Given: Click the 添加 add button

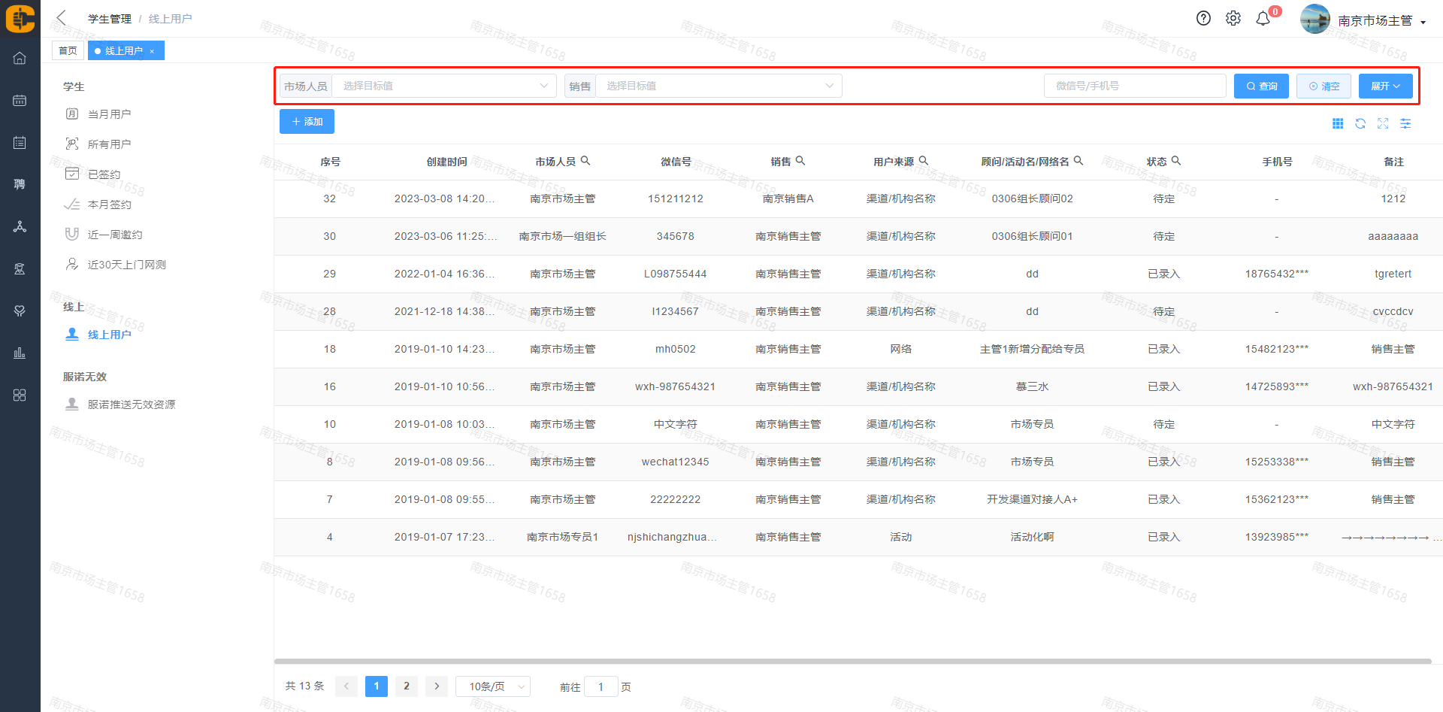Looking at the screenshot, I should [x=307, y=122].
